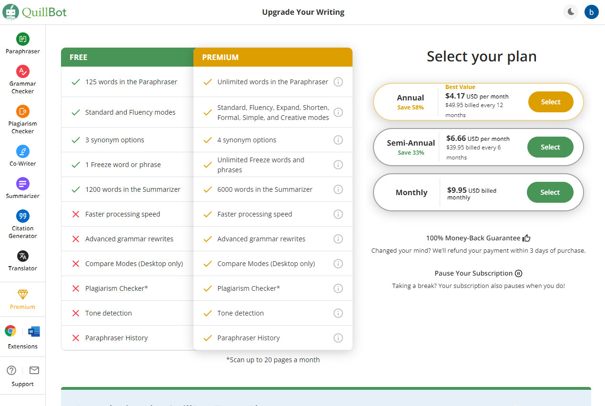The height and width of the screenshot is (406, 605).
Task: Click the Save 33% label
Action: point(411,153)
